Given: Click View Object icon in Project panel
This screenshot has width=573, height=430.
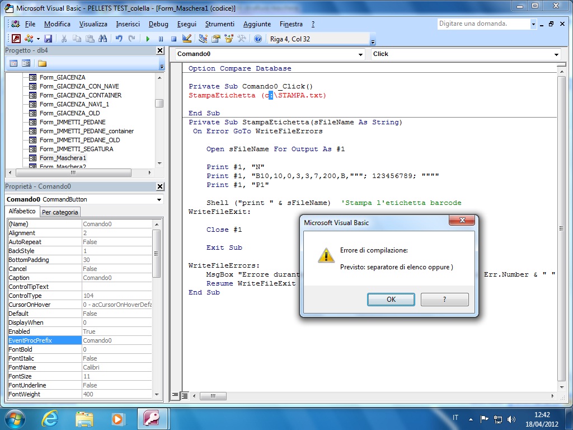Looking at the screenshot, I should pos(26,63).
